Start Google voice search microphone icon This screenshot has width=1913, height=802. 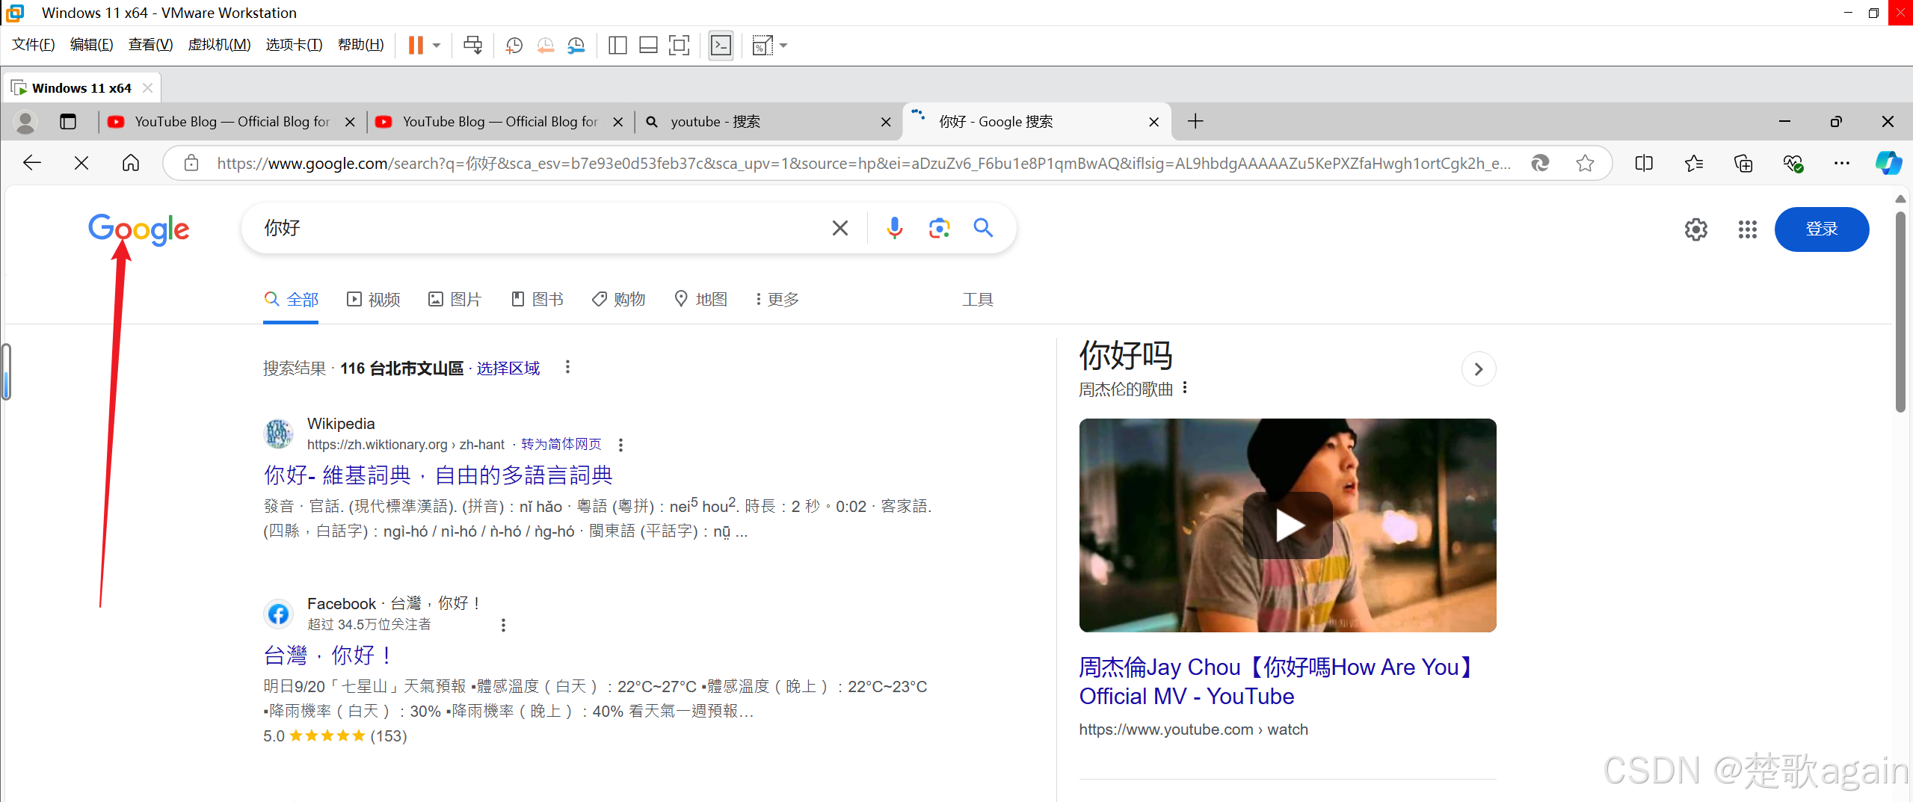click(894, 228)
